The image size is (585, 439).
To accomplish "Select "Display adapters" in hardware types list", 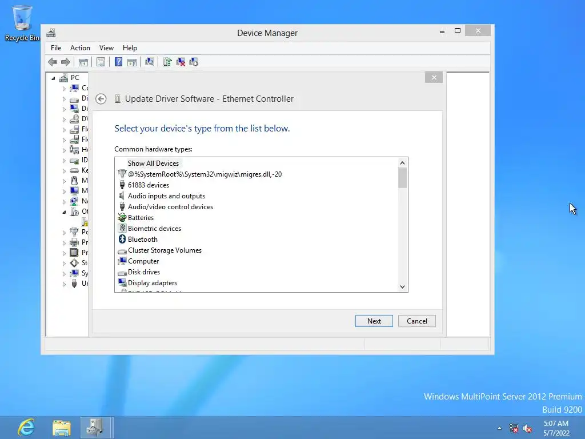I will [x=152, y=282].
